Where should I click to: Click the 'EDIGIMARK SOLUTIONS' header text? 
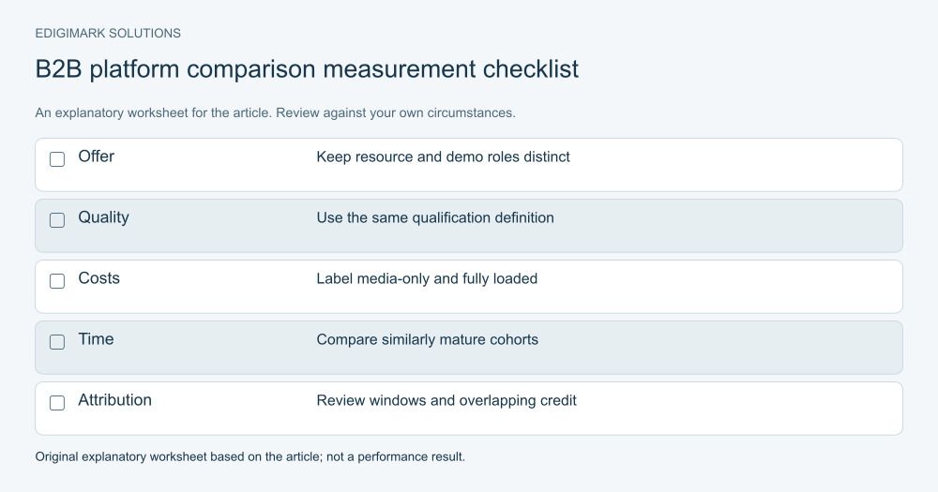click(x=108, y=34)
